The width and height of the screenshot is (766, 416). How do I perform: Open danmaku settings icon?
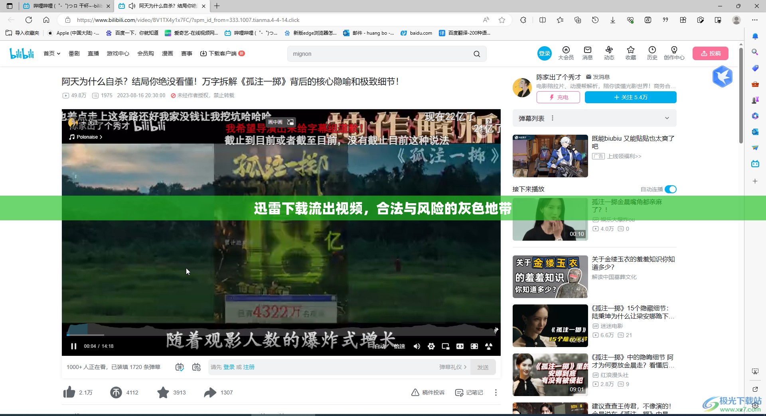pos(196,367)
